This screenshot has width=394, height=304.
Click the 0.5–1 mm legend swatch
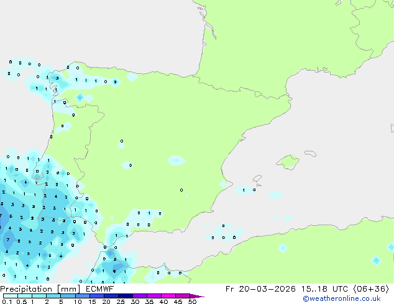click(25, 296)
